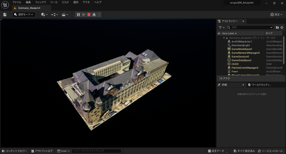
Task: Click the create new folder icon in outliner
Action: pyautogui.click(x=277, y=27)
